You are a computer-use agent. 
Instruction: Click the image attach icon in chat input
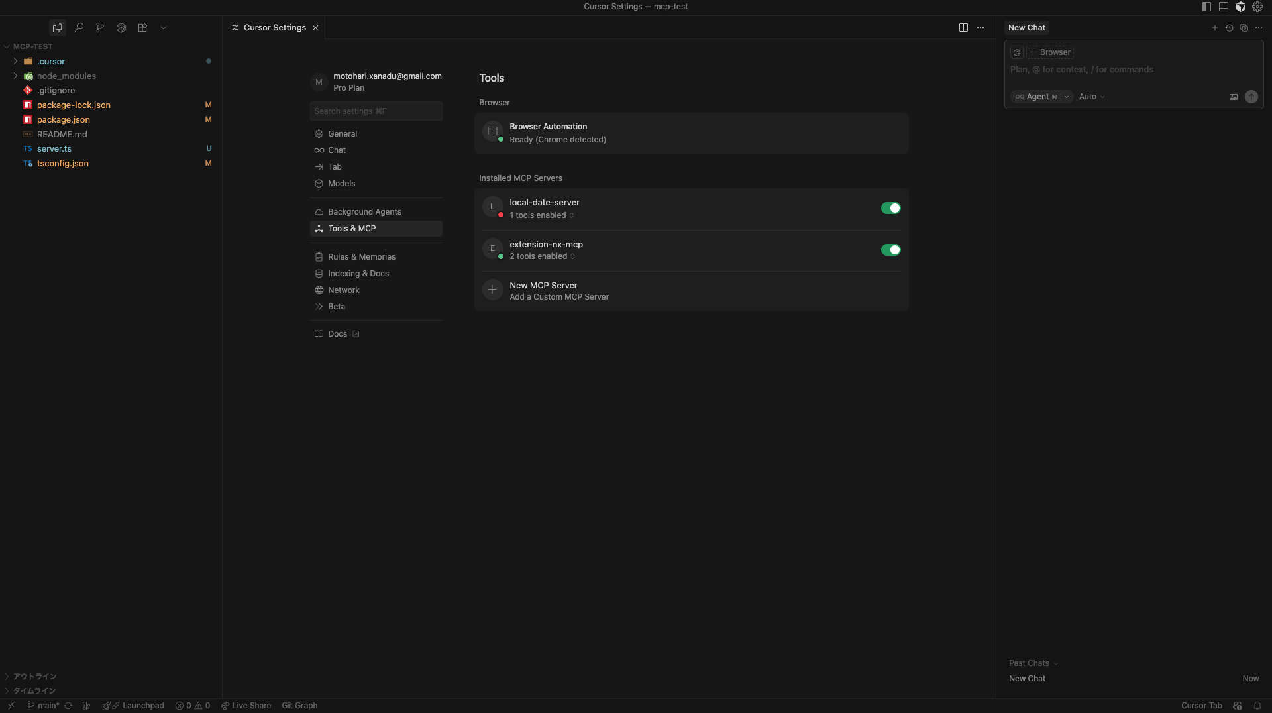click(x=1233, y=97)
